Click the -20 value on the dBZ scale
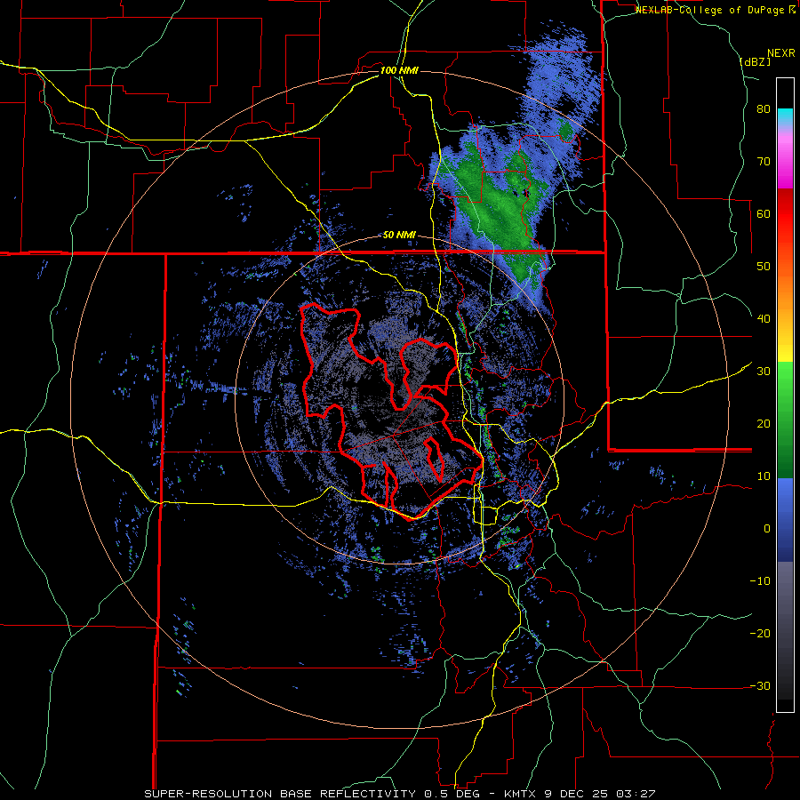The image size is (800, 800). click(x=760, y=633)
